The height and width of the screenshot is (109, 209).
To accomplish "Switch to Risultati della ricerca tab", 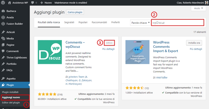I will 49,22.
